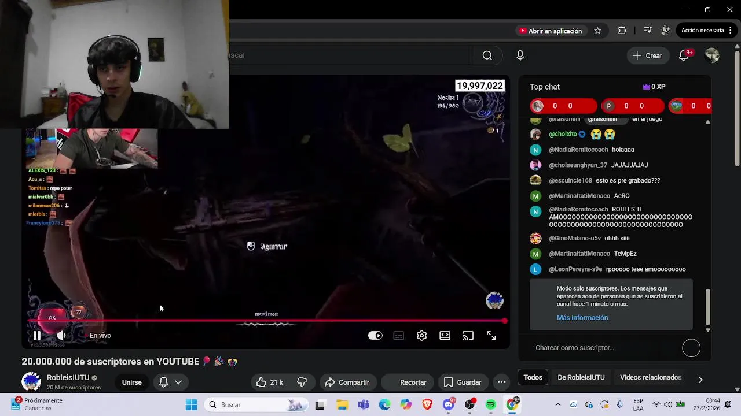Screen dimensions: 741x416
Task: Click the channel watermark in video
Action: coord(494,300)
